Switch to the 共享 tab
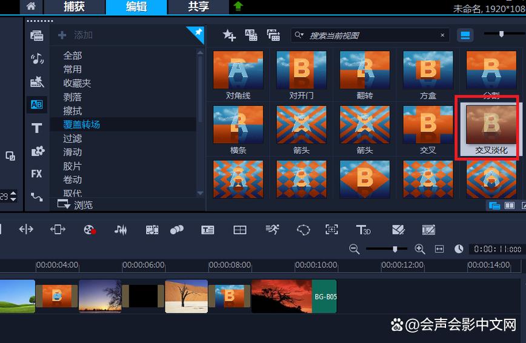526x343 pixels. [198, 7]
